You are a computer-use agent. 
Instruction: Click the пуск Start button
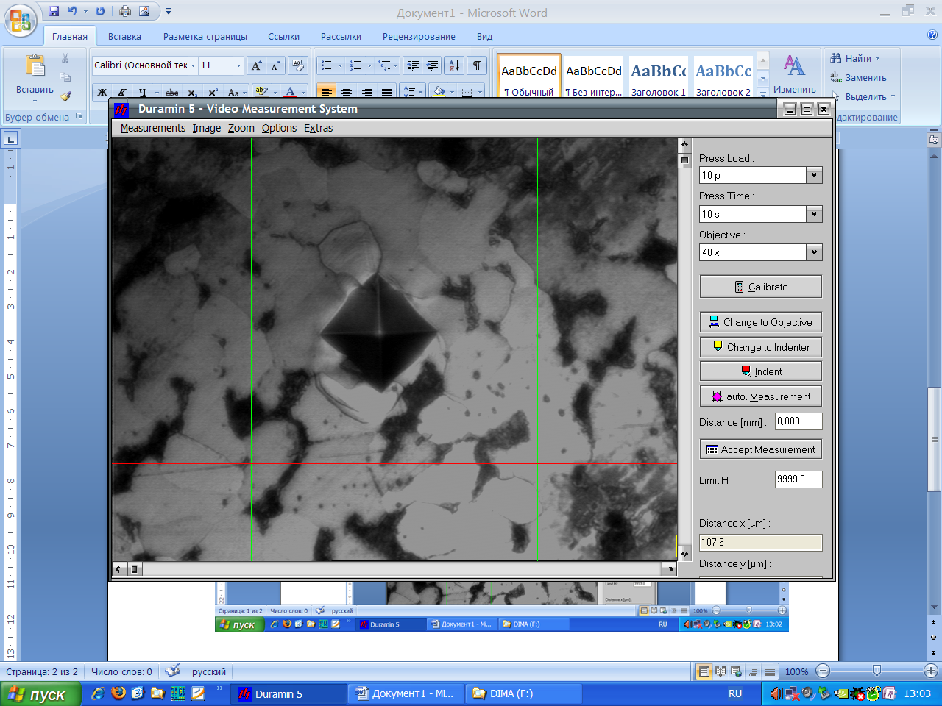click(x=40, y=694)
